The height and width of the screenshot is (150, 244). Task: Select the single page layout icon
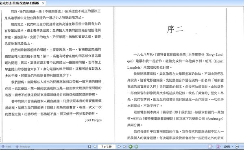coord(209,147)
